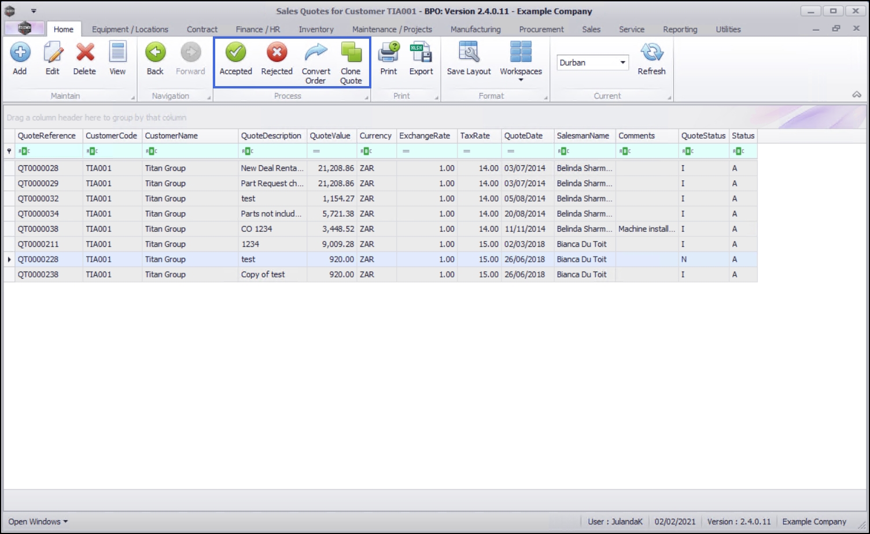Open the Equipment / Locations tab
This screenshot has height=534, width=870.
(x=130, y=29)
